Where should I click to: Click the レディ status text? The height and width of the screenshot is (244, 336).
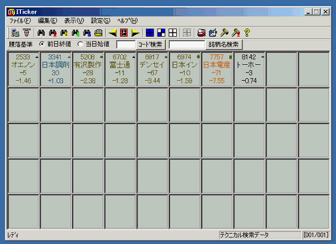[13, 235]
